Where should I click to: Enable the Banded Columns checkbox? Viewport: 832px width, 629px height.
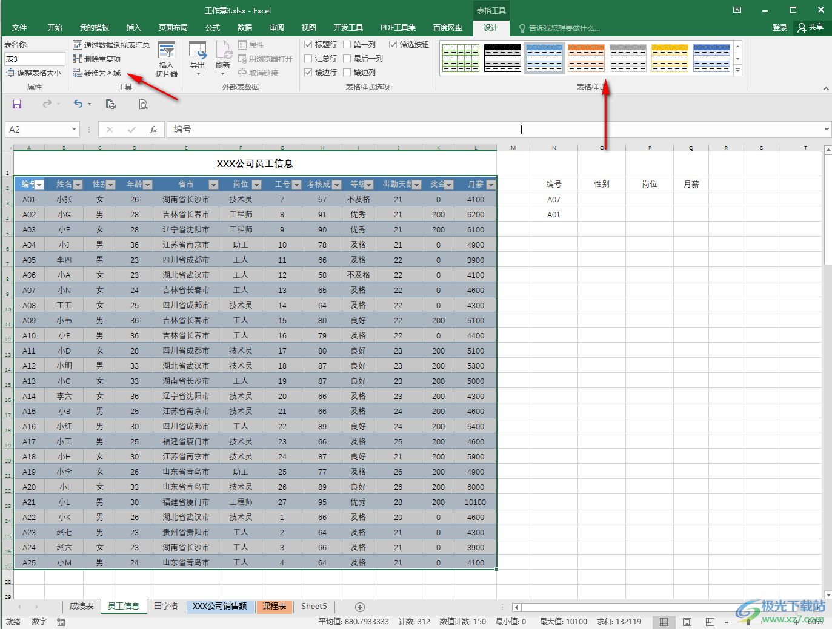click(x=347, y=73)
